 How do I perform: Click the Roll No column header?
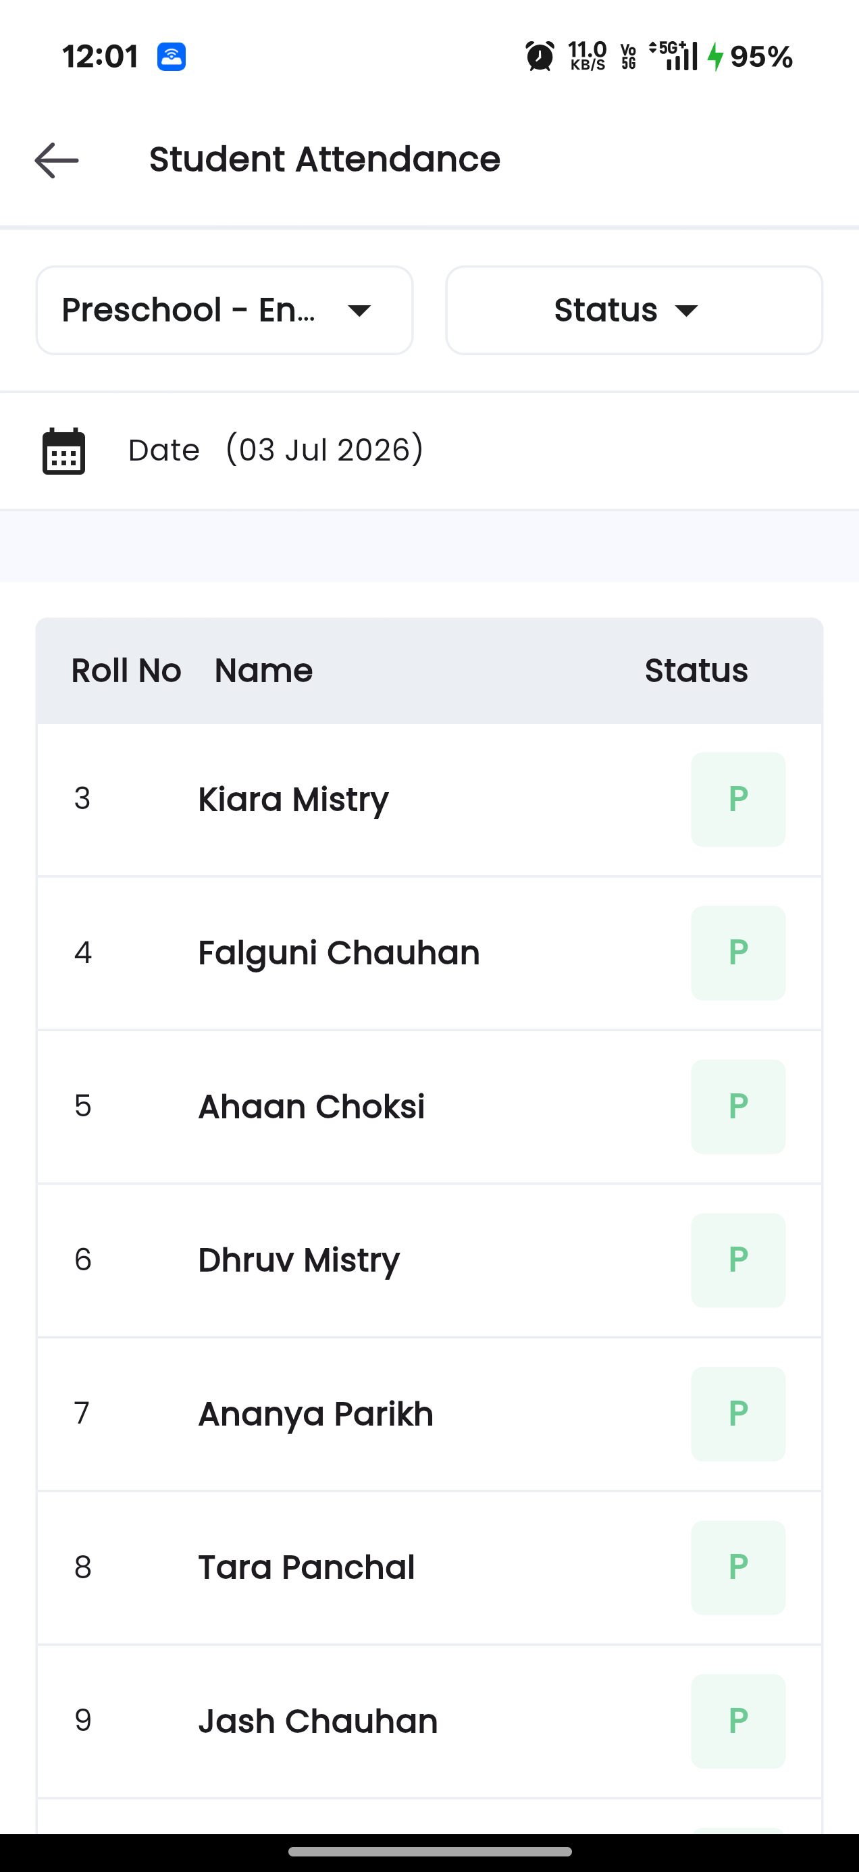coord(126,670)
